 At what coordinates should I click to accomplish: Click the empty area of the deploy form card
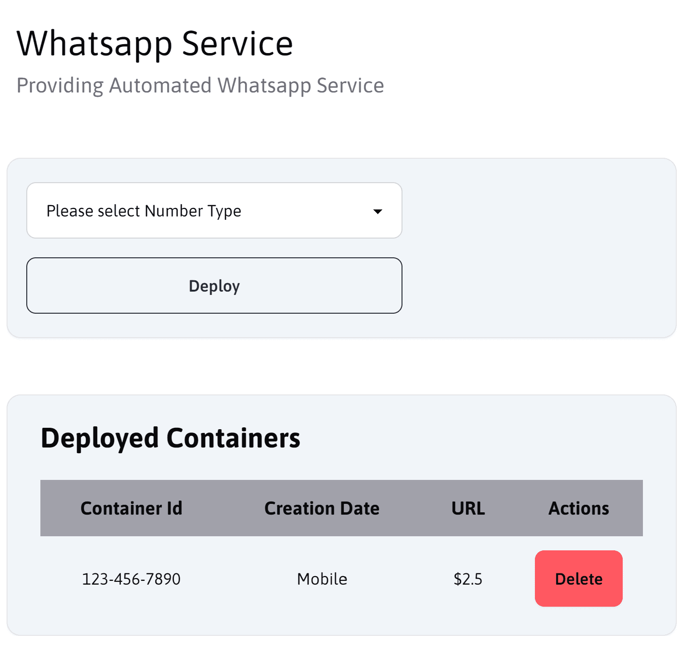click(x=538, y=248)
